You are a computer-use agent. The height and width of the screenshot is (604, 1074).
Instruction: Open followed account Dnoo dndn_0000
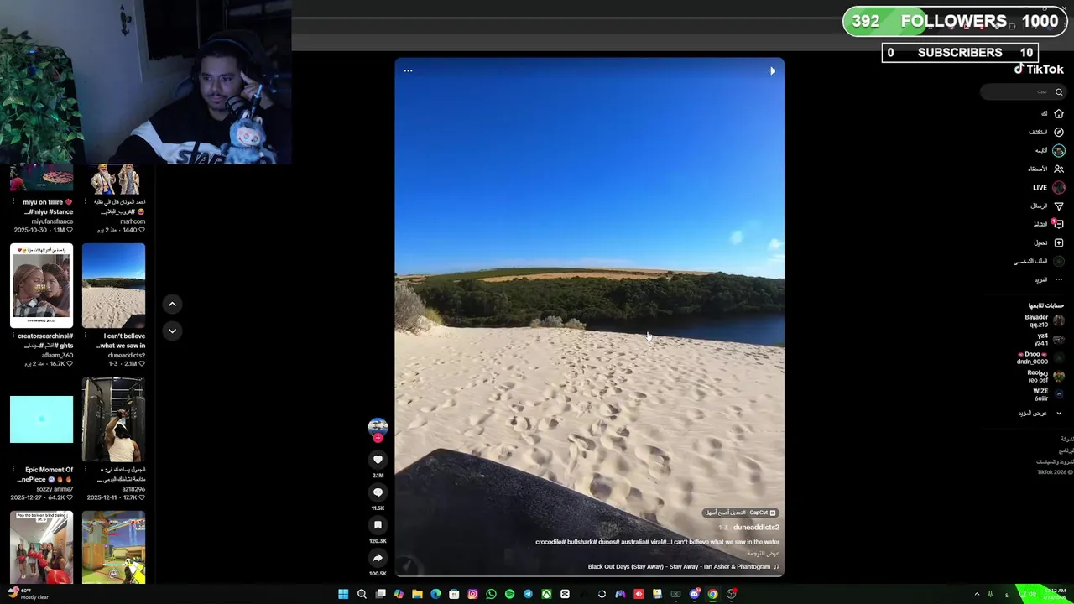[x=1041, y=358]
